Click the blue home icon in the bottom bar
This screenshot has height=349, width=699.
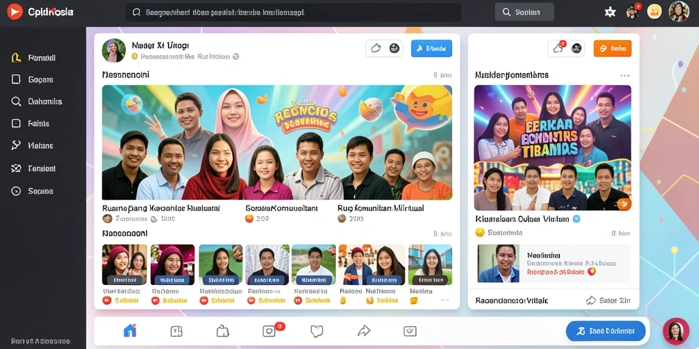pos(130,331)
